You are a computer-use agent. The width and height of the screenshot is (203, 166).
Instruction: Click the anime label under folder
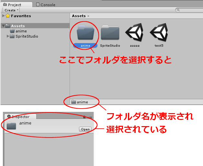pos(85,46)
